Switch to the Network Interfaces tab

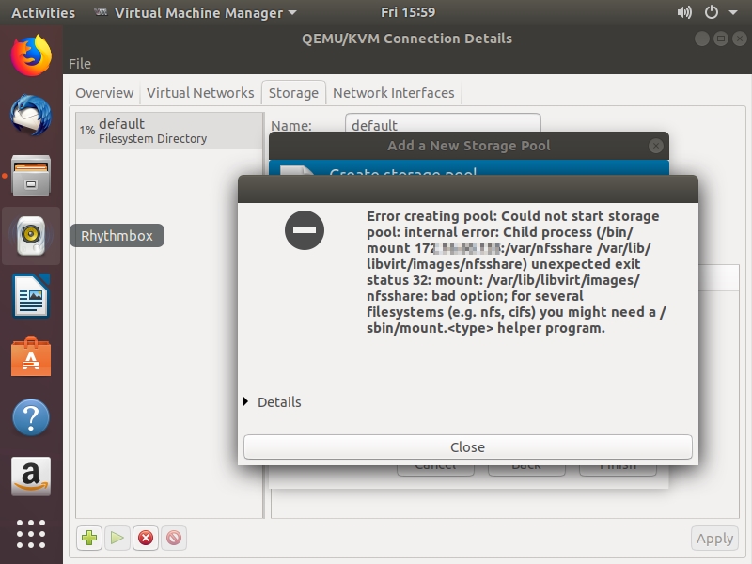(x=393, y=93)
